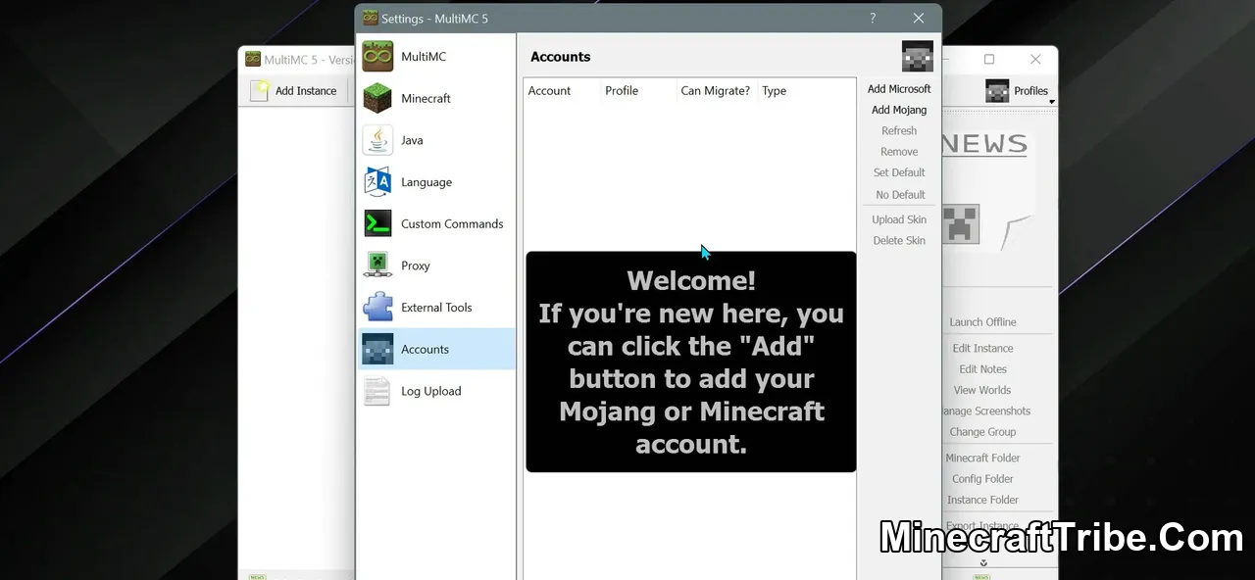Open Config Folder in main window
The image size is (1255, 580).
pos(982,479)
